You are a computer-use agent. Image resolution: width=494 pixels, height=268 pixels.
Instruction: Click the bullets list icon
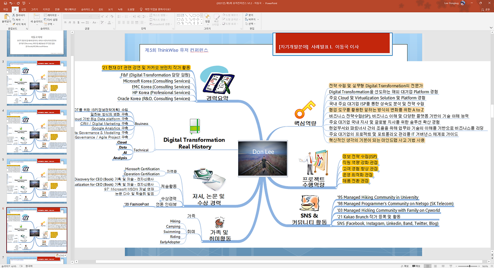pyautogui.click(x=120, y=17)
